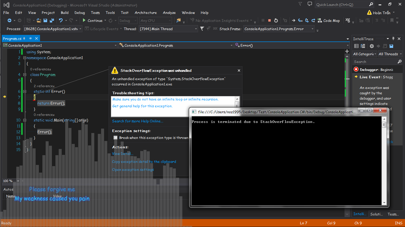Click the Step Into icon

pos(300,20)
